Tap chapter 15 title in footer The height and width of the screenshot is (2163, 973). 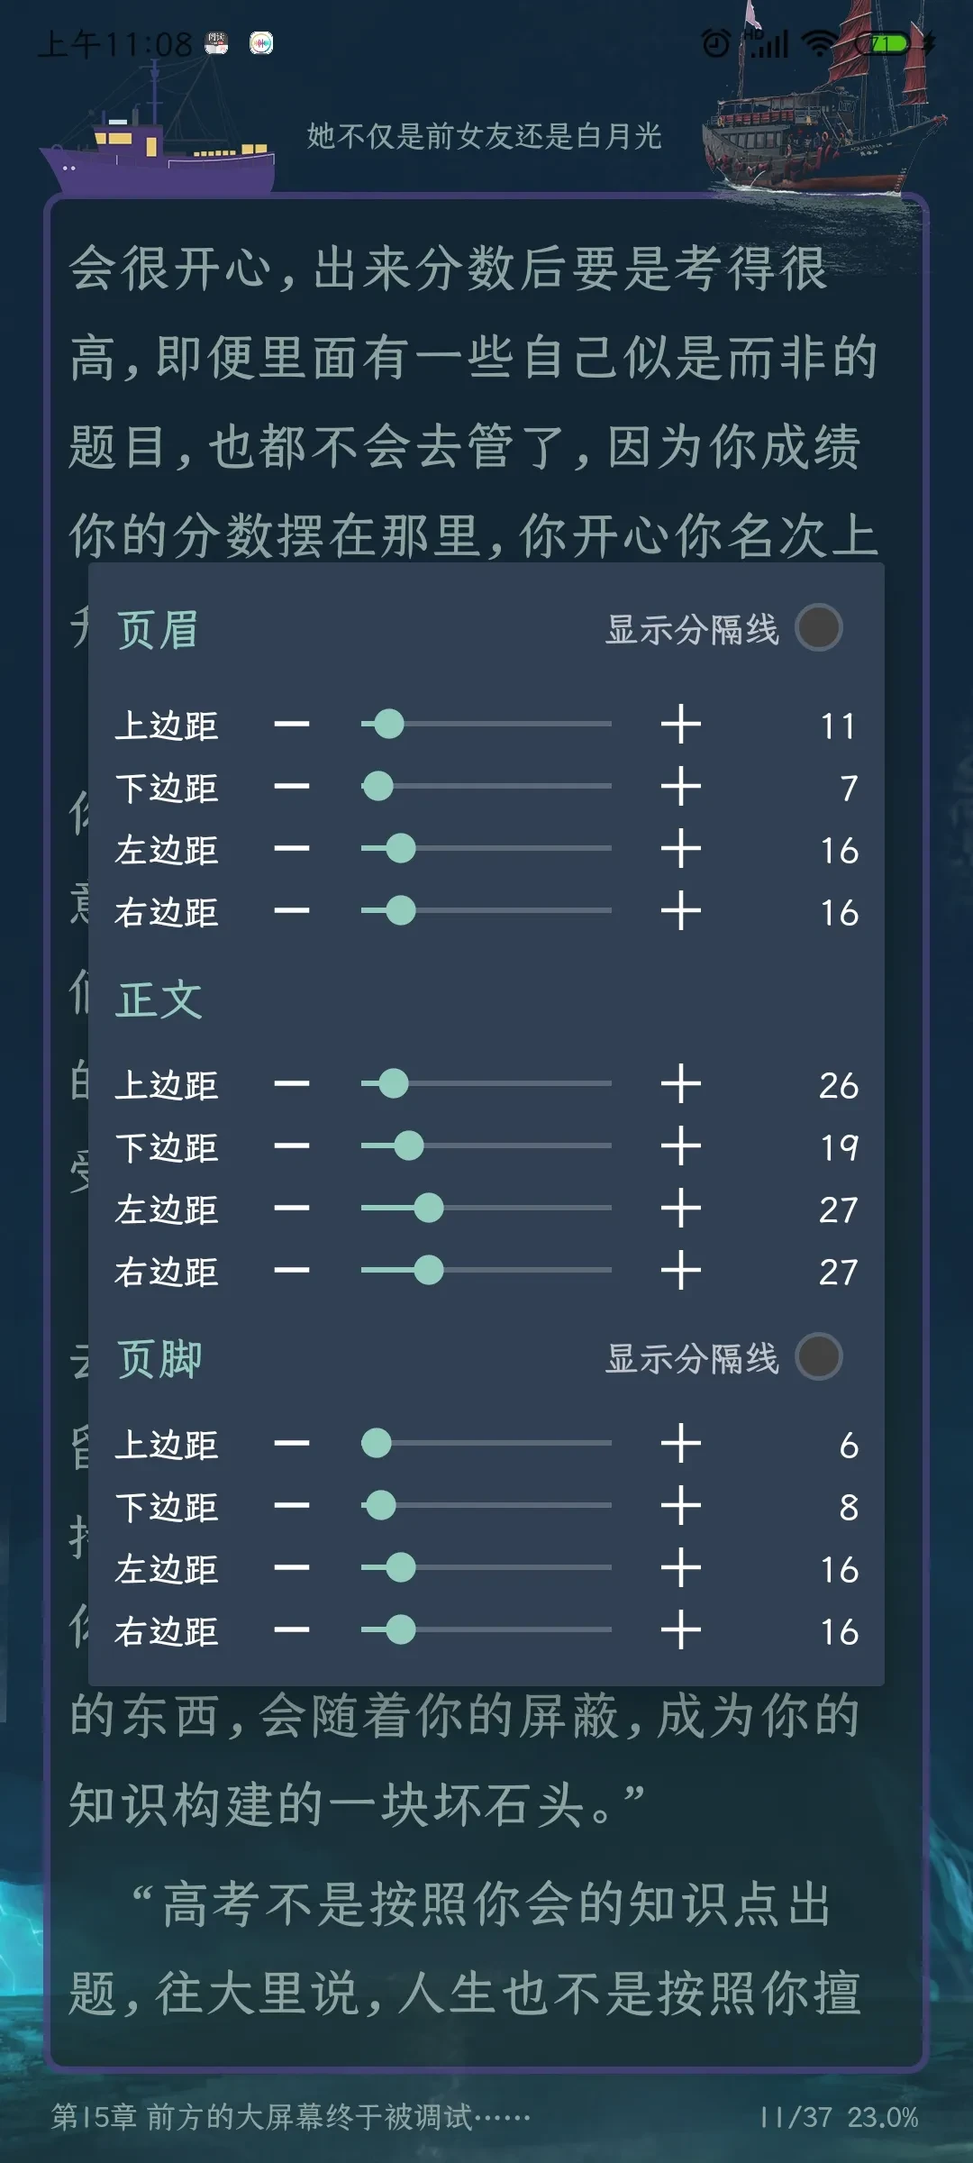click(291, 2116)
